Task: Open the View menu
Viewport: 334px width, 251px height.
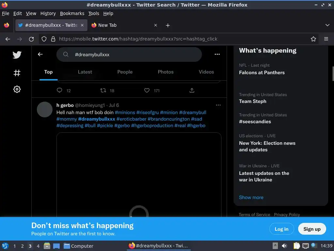Action: click(x=31, y=13)
